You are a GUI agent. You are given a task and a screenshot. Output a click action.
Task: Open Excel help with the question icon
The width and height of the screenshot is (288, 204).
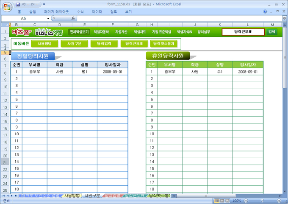point(266,12)
